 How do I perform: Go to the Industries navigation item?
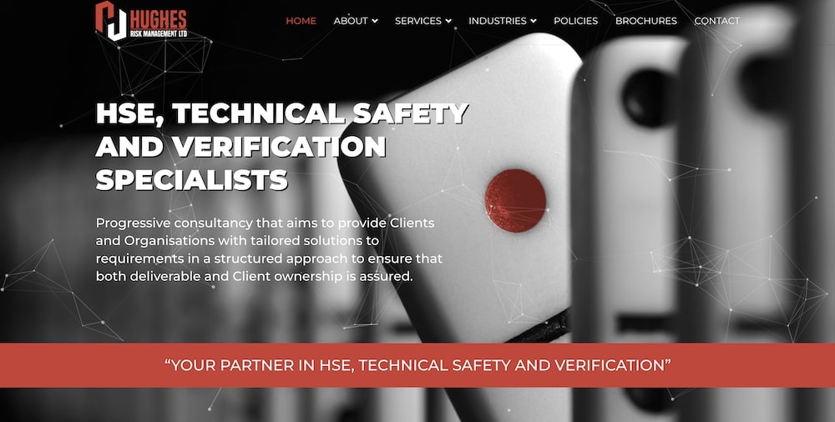click(498, 21)
